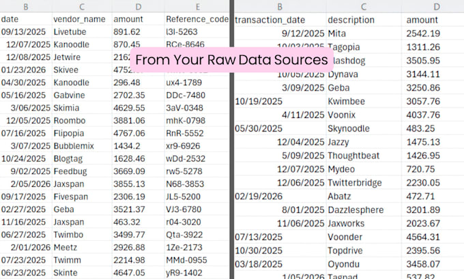Select amount cell 3669.09
464x279 pixels.
[139, 171]
